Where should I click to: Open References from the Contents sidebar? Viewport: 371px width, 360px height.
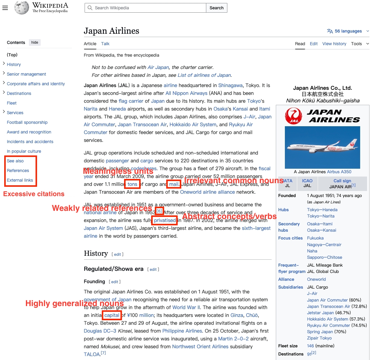click(x=19, y=171)
